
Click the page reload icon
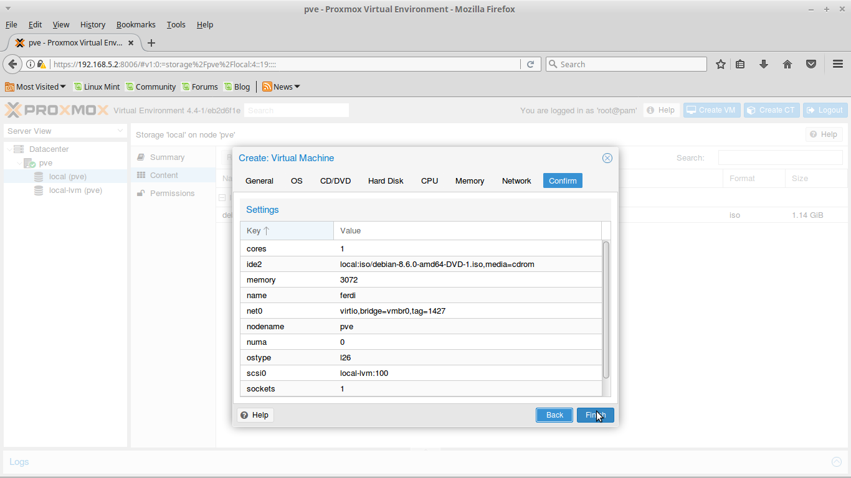(531, 63)
